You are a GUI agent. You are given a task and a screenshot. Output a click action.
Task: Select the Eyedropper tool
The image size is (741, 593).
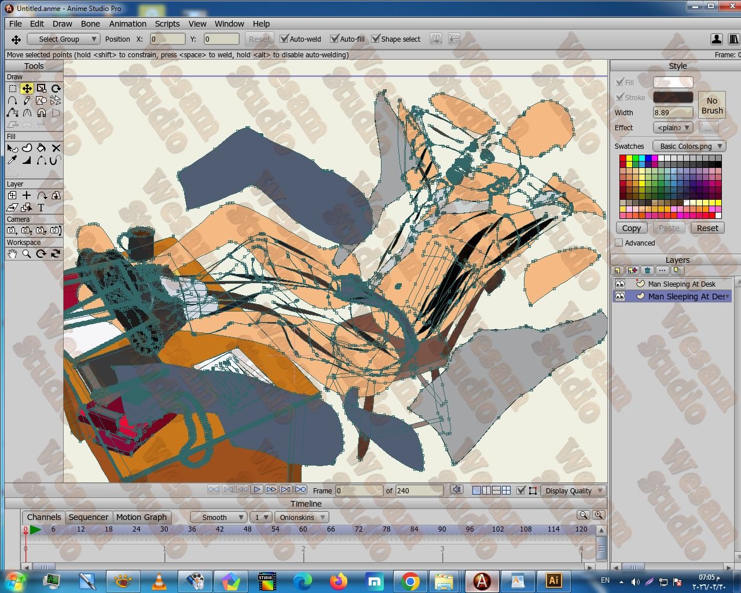12,160
